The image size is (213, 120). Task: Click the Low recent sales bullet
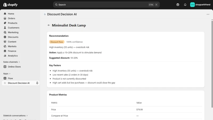pos(70,75)
